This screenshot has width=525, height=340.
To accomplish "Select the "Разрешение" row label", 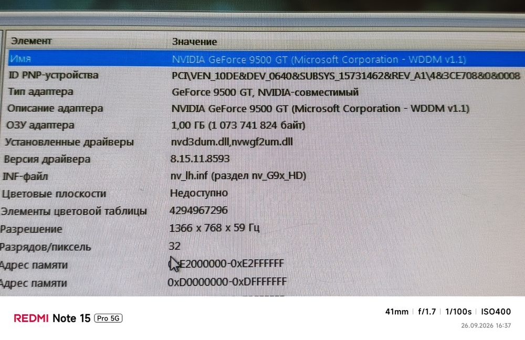I will tap(31, 229).
